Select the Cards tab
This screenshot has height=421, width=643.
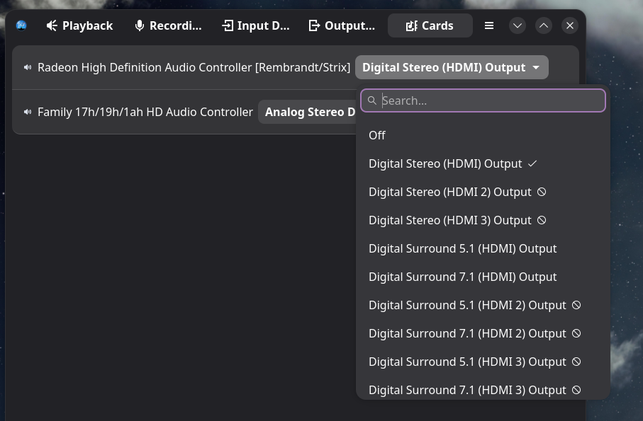click(x=430, y=25)
